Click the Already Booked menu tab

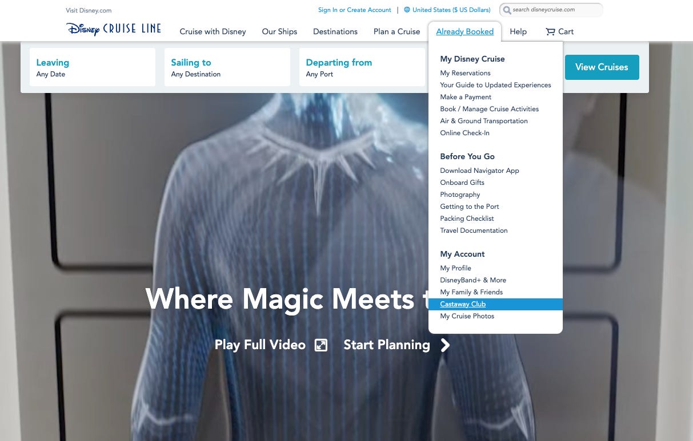coord(464,31)
